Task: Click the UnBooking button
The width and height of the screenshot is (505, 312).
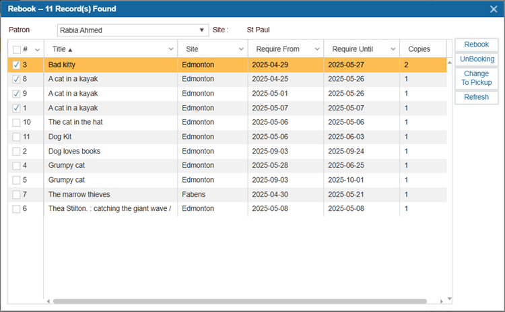Action: [x=476, y=59]
